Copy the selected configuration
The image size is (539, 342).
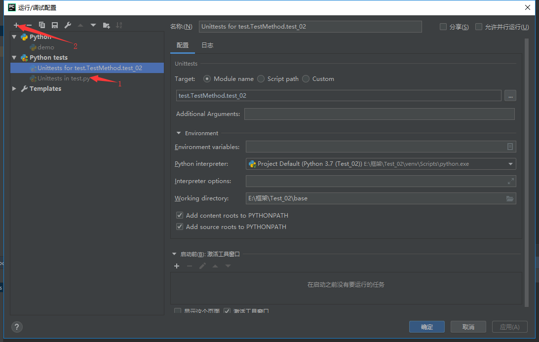(x=42, y=25)
